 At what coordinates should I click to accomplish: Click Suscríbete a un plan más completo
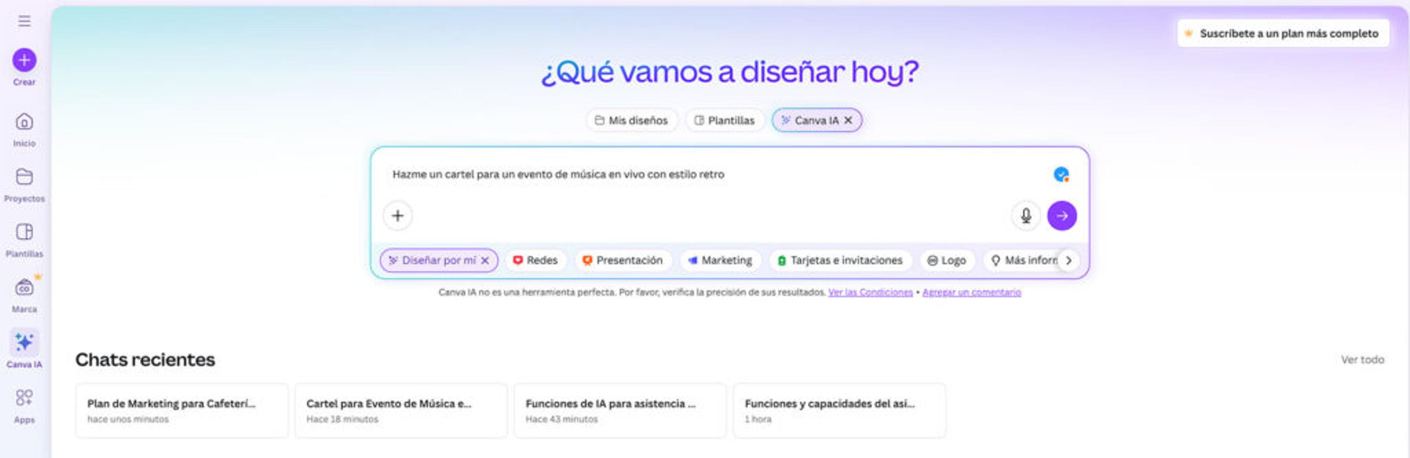click(x=1283, y=33)
